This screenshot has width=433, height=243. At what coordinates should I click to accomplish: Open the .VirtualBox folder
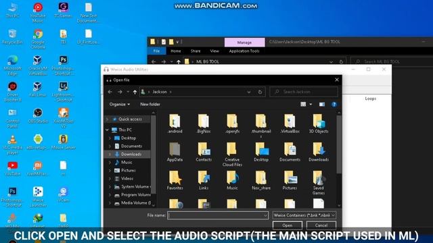pyautogui.click(x=290, y=124)
